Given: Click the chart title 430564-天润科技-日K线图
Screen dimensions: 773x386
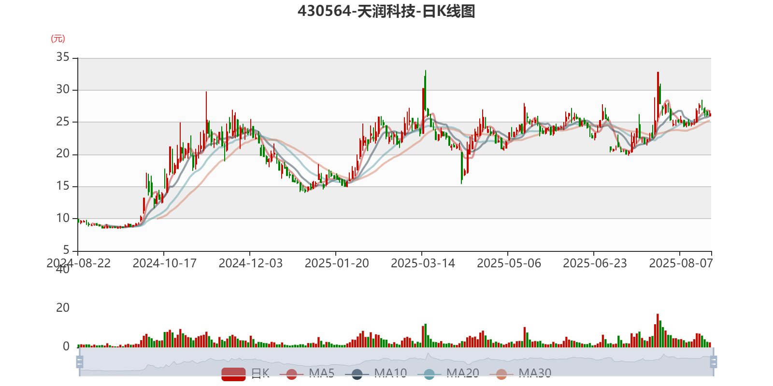Looking at the screenshot, I should (x=386, y=11).
